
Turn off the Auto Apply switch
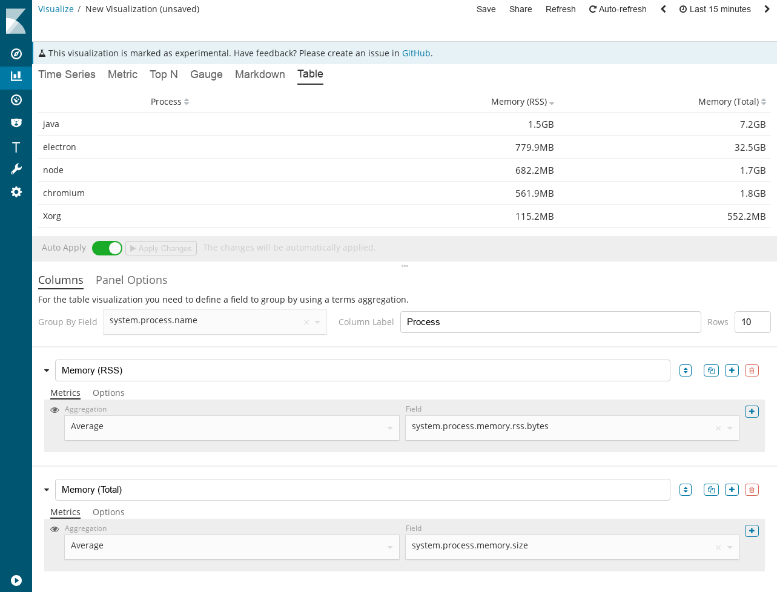coord(107,248)
